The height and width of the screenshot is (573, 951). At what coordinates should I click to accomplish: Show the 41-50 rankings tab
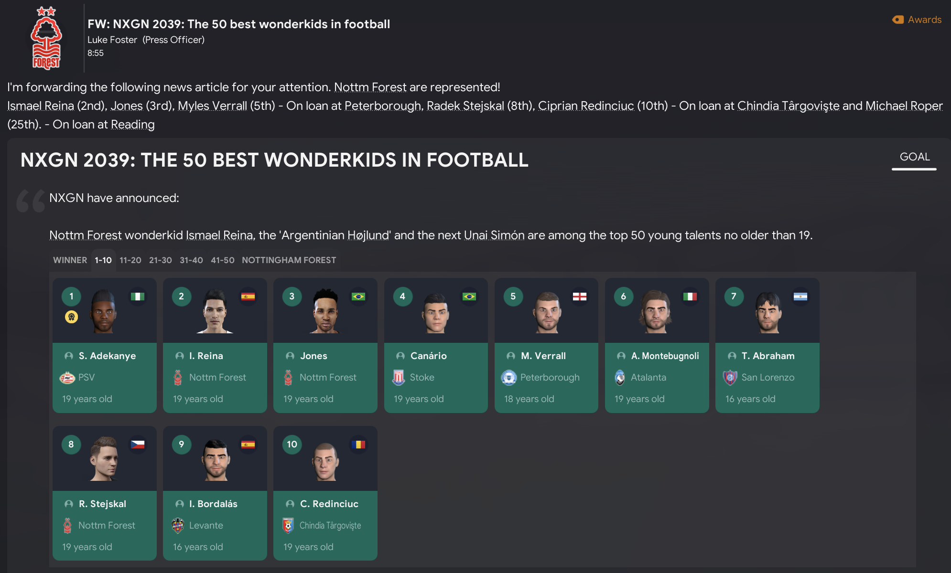223,260
